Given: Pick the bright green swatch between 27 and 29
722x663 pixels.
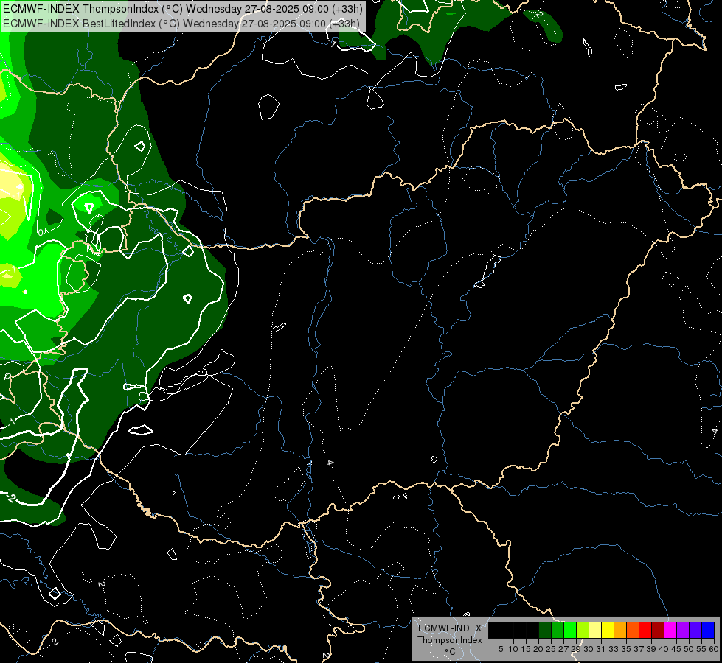Looking at the screenshot, I should 570,630.
